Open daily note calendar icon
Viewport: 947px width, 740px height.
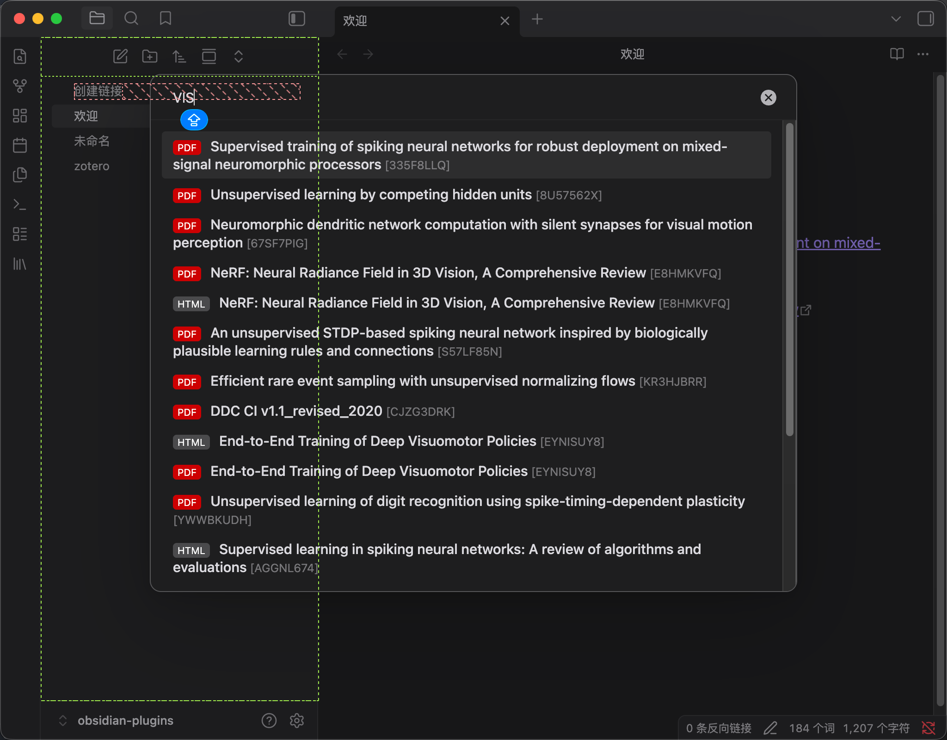pos(19,145)
